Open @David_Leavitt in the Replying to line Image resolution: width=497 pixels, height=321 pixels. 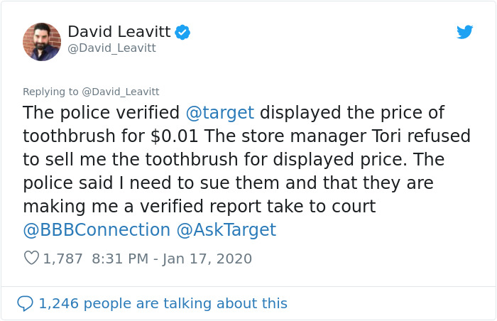(120, 92)
